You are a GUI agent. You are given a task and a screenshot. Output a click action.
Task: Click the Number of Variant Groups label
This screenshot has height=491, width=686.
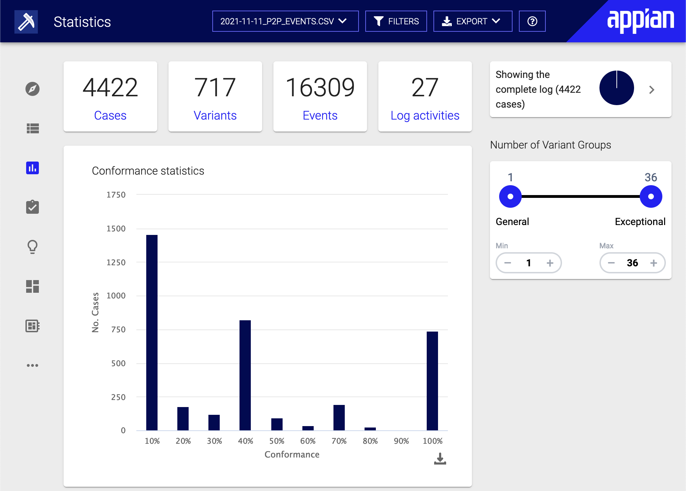click(551, 145)
